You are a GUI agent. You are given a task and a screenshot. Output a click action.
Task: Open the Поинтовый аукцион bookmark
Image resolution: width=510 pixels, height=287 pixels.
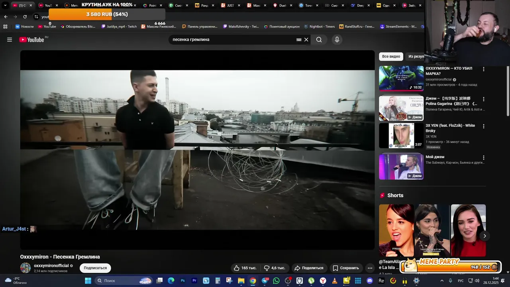click(281, 26)
